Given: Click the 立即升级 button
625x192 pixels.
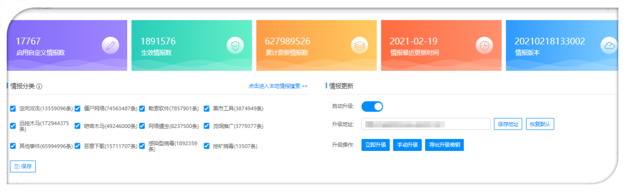Looking at the screenshot, I should point(375,145).
